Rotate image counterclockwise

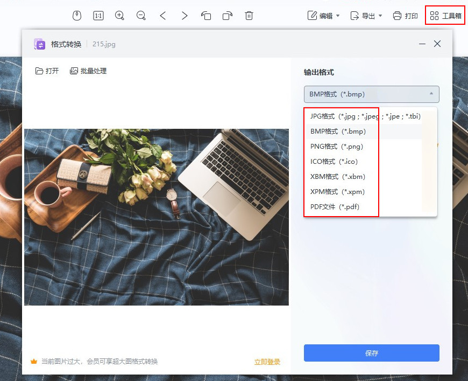206,16
